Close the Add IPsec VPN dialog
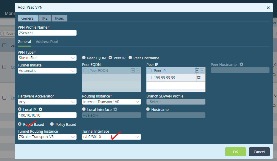Image resolution: width=277 pixels, height=161 pixels. (x=268, y=8)
